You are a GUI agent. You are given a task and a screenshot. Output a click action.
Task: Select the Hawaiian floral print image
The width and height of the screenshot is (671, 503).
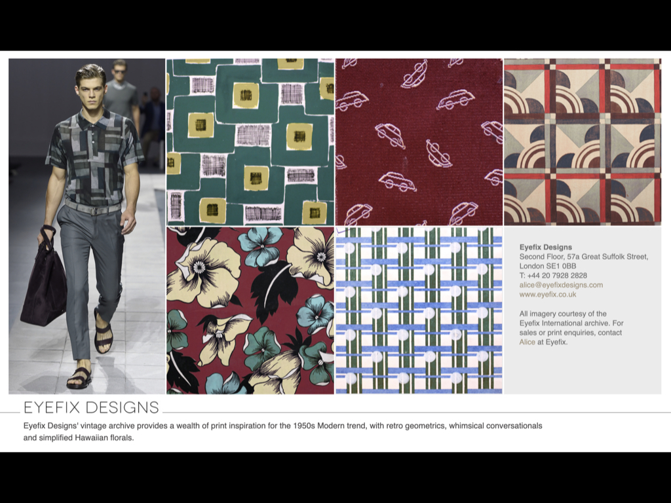tap(250, 310)
